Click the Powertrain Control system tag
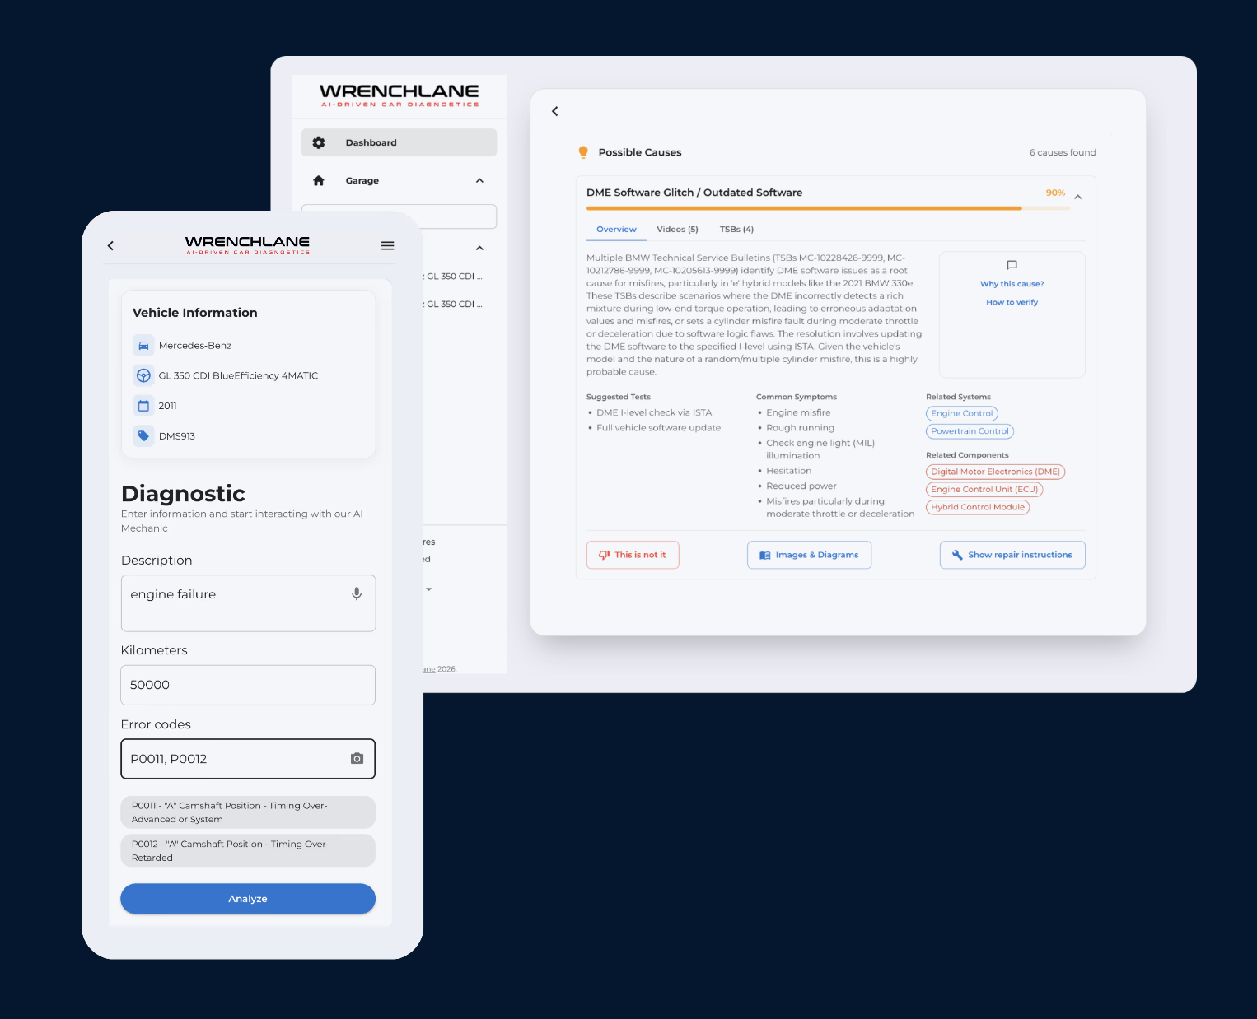The height and width of the screenshot is (1019, 1257). coord(970,431)
